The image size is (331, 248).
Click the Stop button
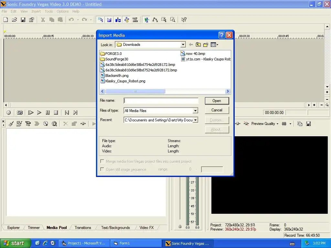click(x=56, y=113)
